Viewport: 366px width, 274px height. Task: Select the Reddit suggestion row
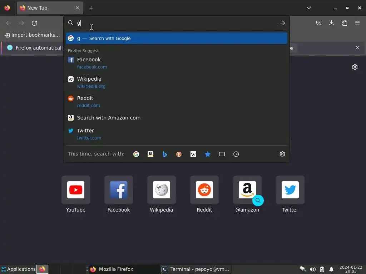point(177,102)
